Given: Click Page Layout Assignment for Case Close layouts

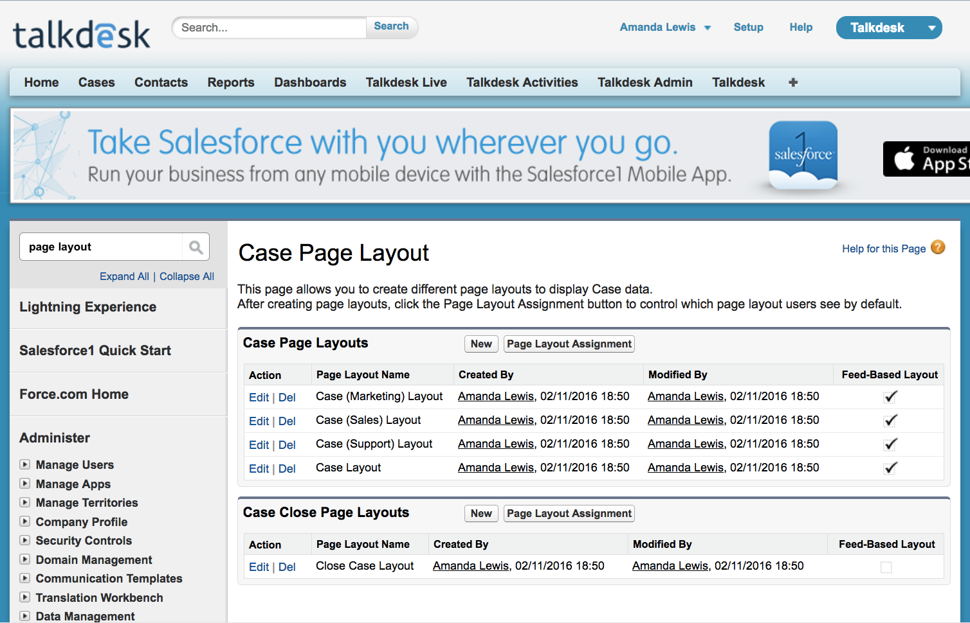Looking at the screenshot, I should click(569, 513).
